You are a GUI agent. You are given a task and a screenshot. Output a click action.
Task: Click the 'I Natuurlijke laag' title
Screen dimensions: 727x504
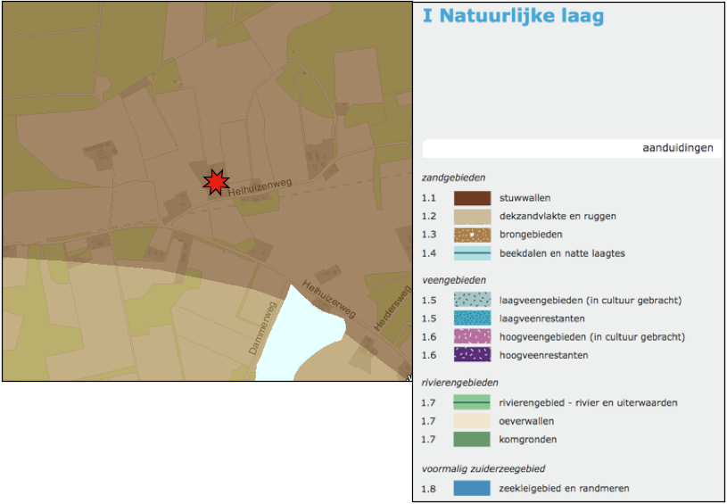[x=513, y=16]
